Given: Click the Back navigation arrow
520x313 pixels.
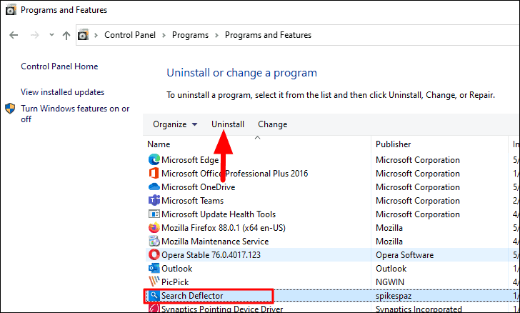Looking at the screenshot, I should (14, 35).
